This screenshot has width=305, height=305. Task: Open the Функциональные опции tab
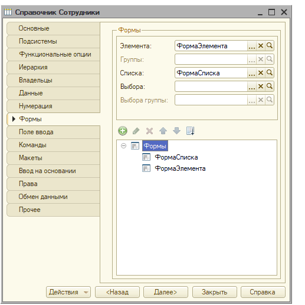tap(53, 54)
